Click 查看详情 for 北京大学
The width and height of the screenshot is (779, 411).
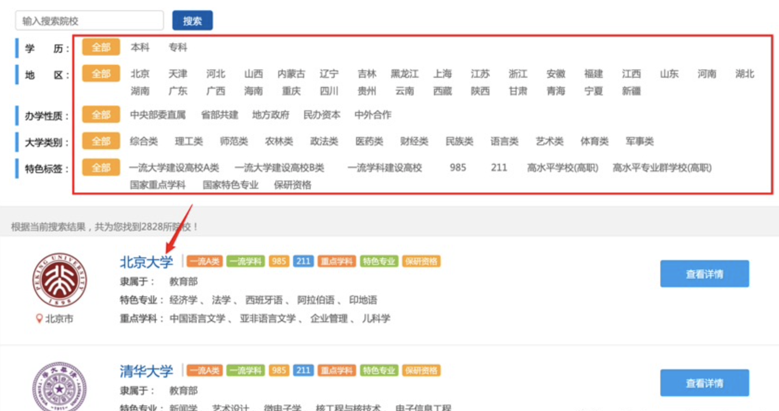(x=704, y=274)
